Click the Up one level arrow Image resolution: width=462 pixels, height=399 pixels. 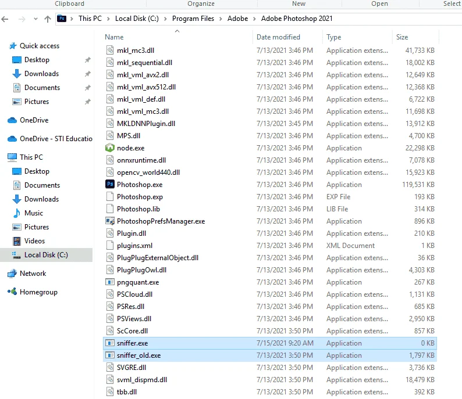pyautogui.click(x=48, y=19)
